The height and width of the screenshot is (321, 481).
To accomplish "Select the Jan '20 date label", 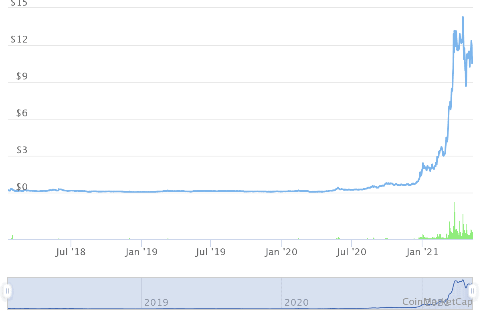I will 282,252.
